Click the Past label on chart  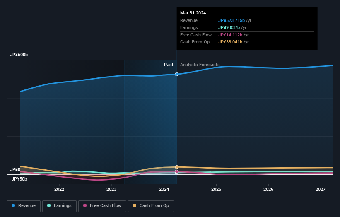[169, 65]
